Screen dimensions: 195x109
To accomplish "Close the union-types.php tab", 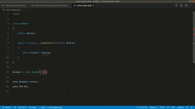I will [93, 5].
